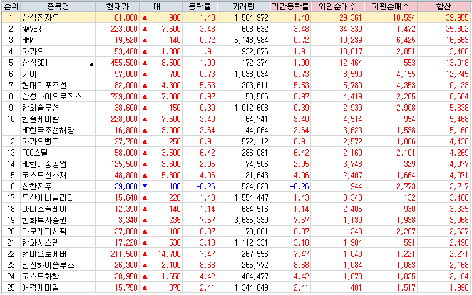Select the LG디스플레이 stock name
This screenshot has width=472, height=295.
tap(44, 209)
